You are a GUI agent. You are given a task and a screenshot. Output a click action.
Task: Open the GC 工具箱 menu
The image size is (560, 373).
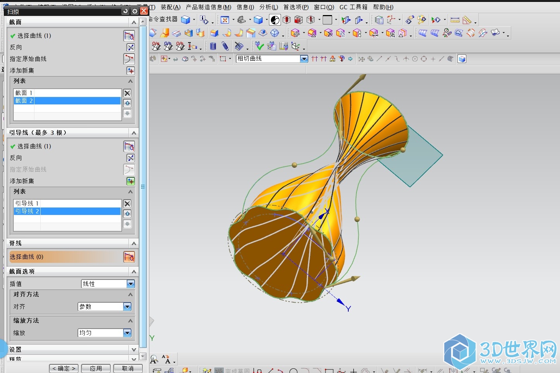pos(353,7)
